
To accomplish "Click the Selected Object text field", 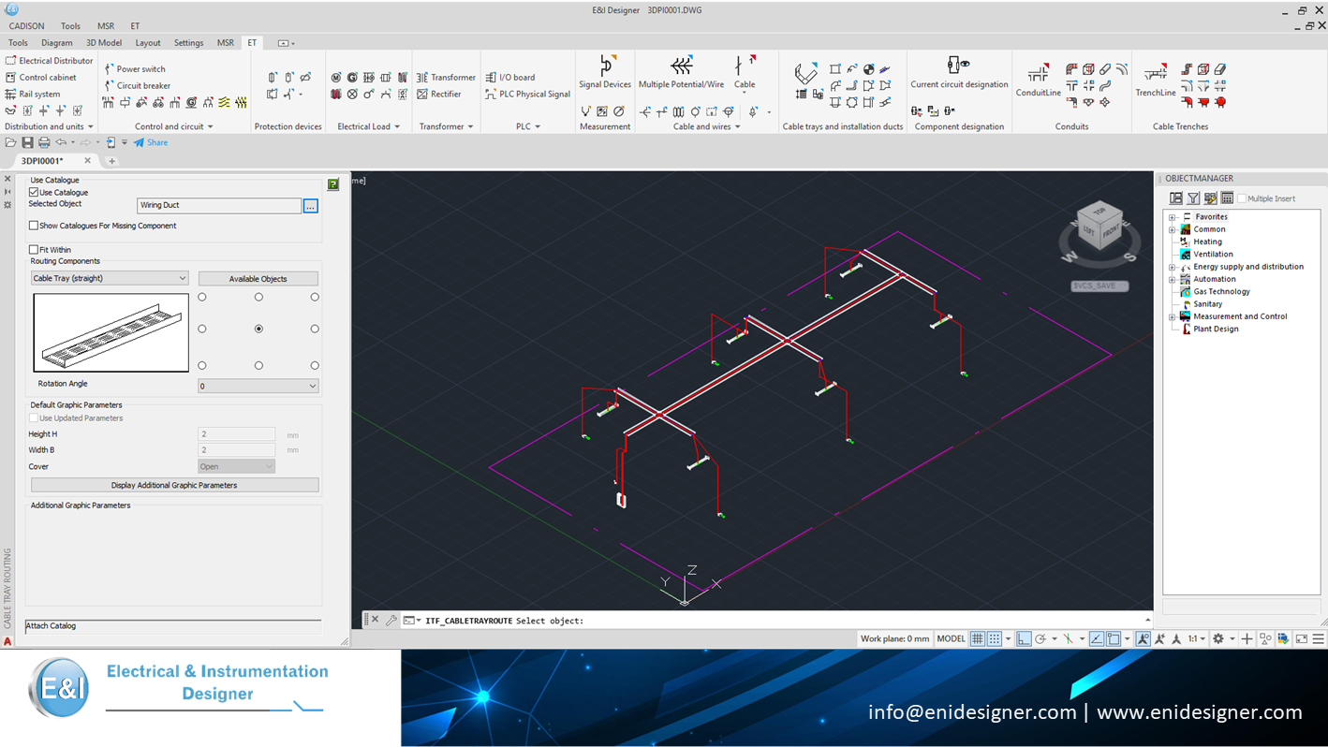I will coord(218,205).
